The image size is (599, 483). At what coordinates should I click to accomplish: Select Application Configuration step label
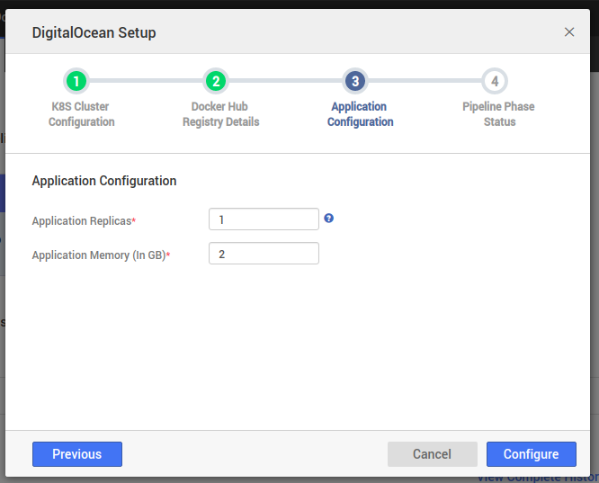point(360,114)
